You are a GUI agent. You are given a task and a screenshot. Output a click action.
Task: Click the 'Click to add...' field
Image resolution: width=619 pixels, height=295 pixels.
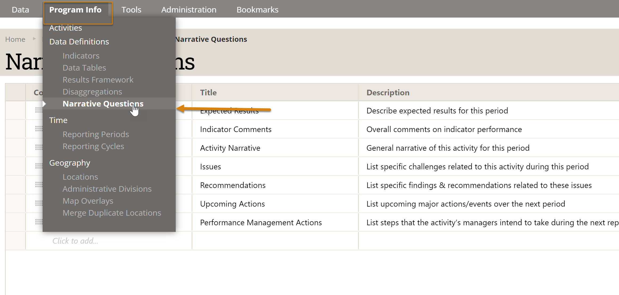[x=75, y=241]
